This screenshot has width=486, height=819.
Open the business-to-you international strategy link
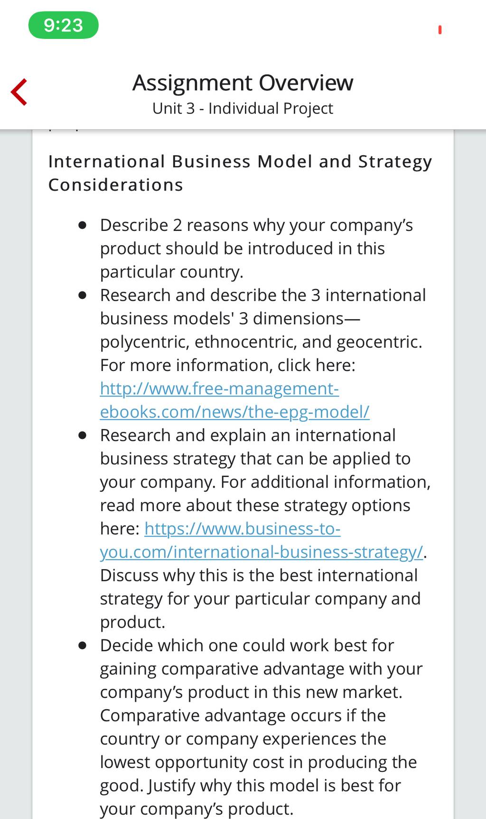click(x=262, y=540)
